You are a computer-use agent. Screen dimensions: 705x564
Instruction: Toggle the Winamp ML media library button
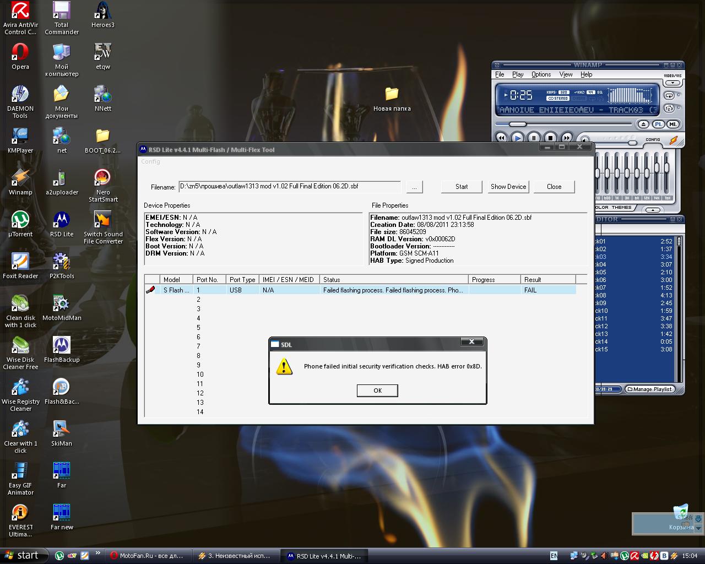coord(672,124)
